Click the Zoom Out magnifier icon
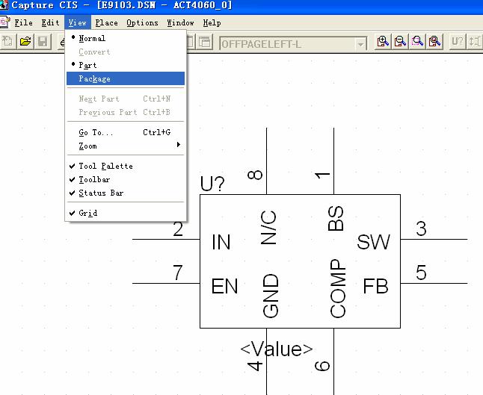Viewport: 483px width, 395px height. pos(400,41)
